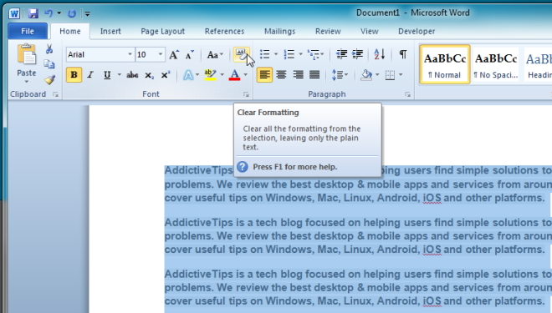Apply red font color
The image size is (552, 313).
(x=234, y=75)
